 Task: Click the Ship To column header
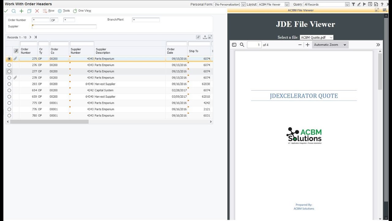click(199, 51)
